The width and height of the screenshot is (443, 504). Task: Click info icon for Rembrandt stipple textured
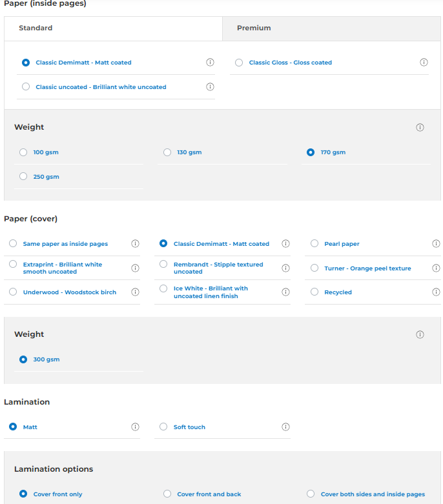285,268
